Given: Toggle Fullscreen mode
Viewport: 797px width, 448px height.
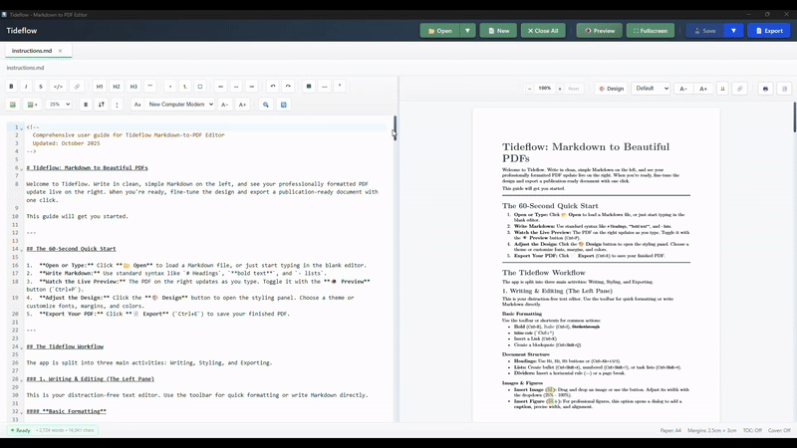Looking at the screenshot, I should pos(650,31).
